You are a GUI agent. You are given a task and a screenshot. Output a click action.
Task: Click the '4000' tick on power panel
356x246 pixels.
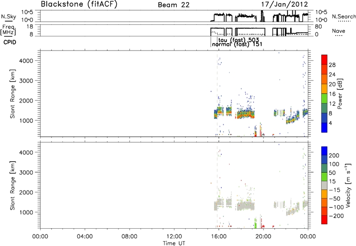[26, 61]
